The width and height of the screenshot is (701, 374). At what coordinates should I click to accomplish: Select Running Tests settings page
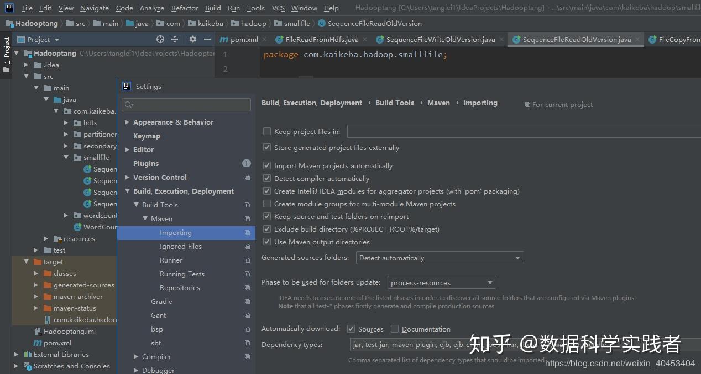182,274
